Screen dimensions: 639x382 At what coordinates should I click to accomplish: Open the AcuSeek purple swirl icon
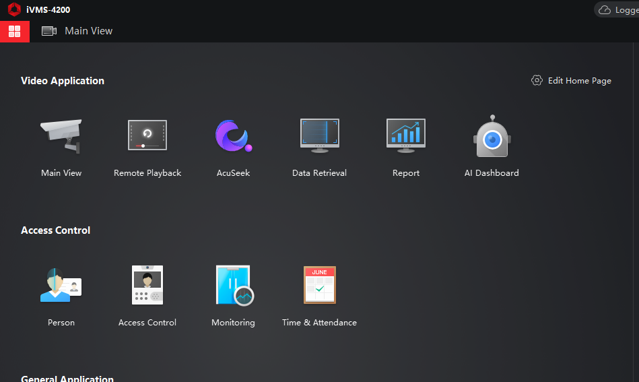[233, 136]
